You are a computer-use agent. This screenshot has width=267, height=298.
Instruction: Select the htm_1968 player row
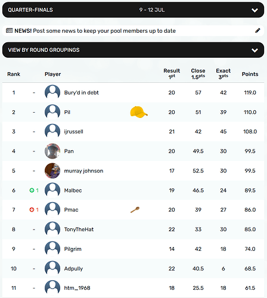coord(133,288)
